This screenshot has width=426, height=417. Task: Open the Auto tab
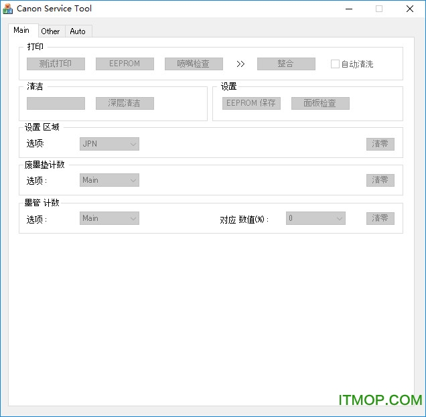(78, 31)
